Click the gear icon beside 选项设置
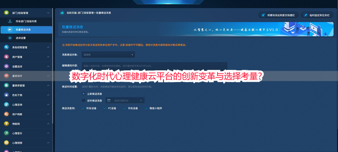The height and width of the screenshot is (152, 338). click(10, 38)
